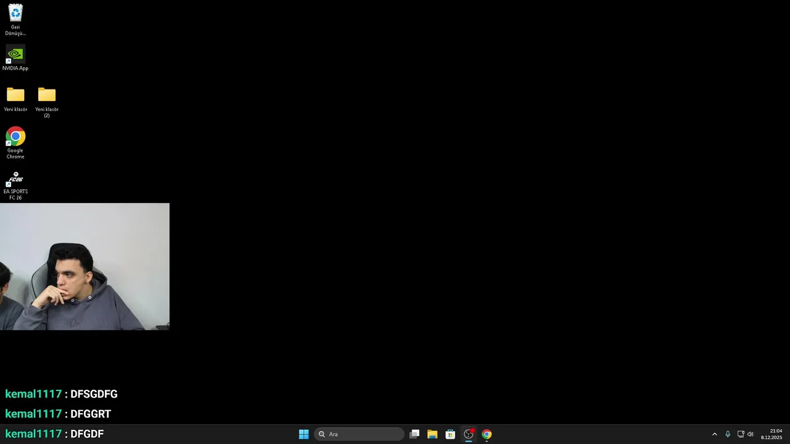The height and width of the screenshot is (444, 790).
Task: Expand the hidden system tray icons
Action: 715,434
